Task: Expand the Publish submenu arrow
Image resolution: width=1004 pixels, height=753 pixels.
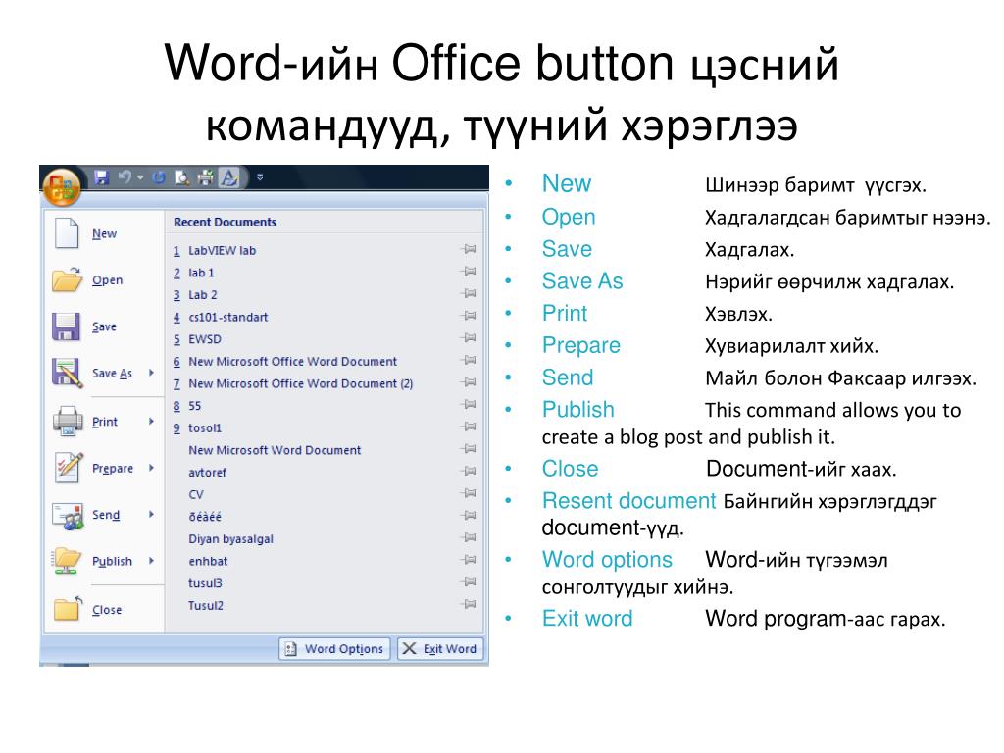Action: coord(151,561)
